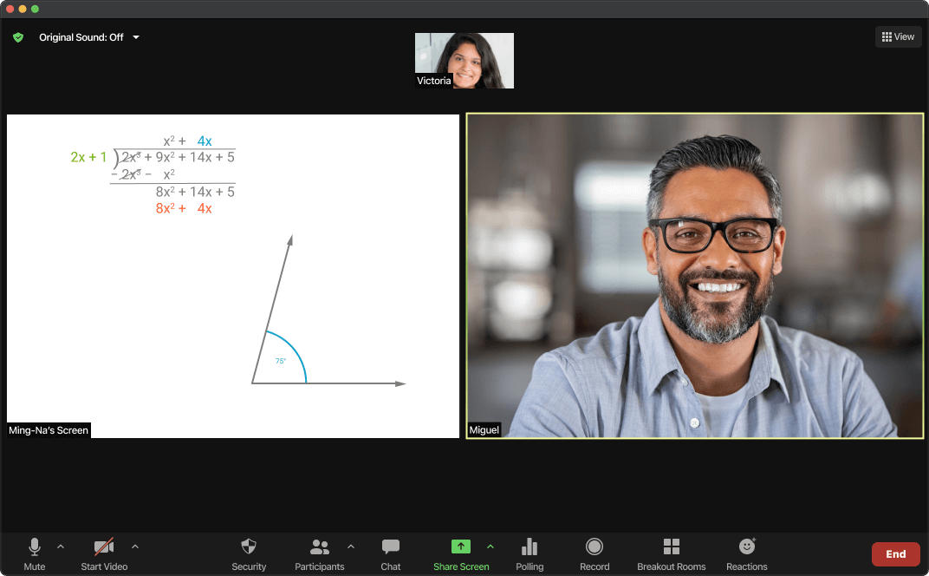
Task: Click the green encryption shield icon
Action: tap(18, 37)
